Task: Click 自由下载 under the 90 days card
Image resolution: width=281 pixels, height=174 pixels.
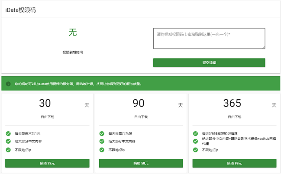Action: (141, 117)
